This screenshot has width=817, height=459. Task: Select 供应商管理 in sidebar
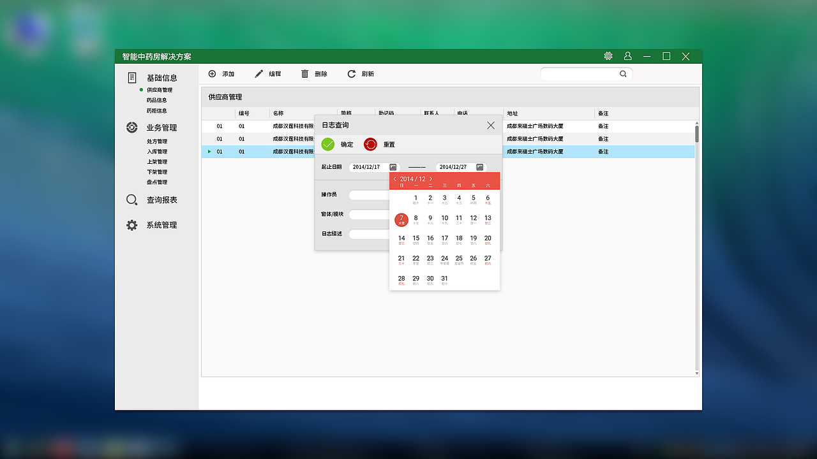160,90
